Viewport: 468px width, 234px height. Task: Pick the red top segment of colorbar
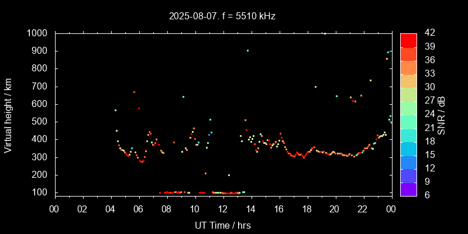pyautogui.click(x=408, y=40)
